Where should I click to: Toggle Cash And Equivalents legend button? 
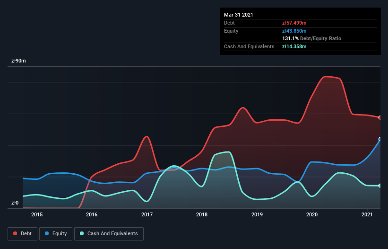click(x=109, y=234)
